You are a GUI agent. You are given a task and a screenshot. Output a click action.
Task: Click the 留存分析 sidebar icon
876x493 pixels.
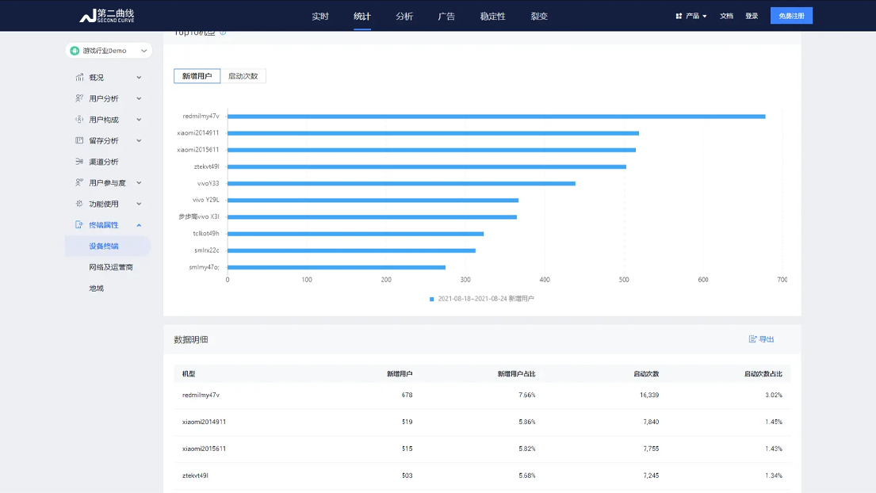79,140
